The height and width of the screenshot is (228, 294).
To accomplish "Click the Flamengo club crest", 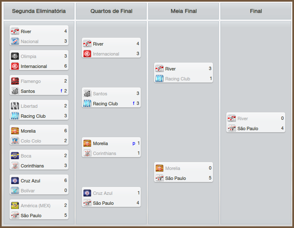I will point(15,81).
